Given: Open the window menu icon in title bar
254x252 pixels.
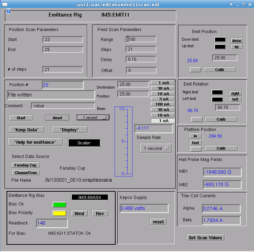Looking at the screenshot, I should coord(5,4).
